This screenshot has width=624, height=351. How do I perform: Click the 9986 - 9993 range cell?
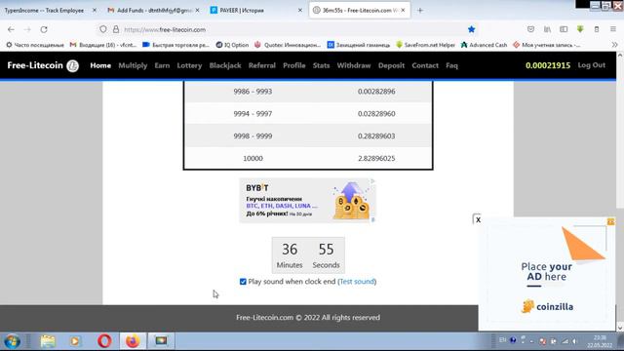253,92
